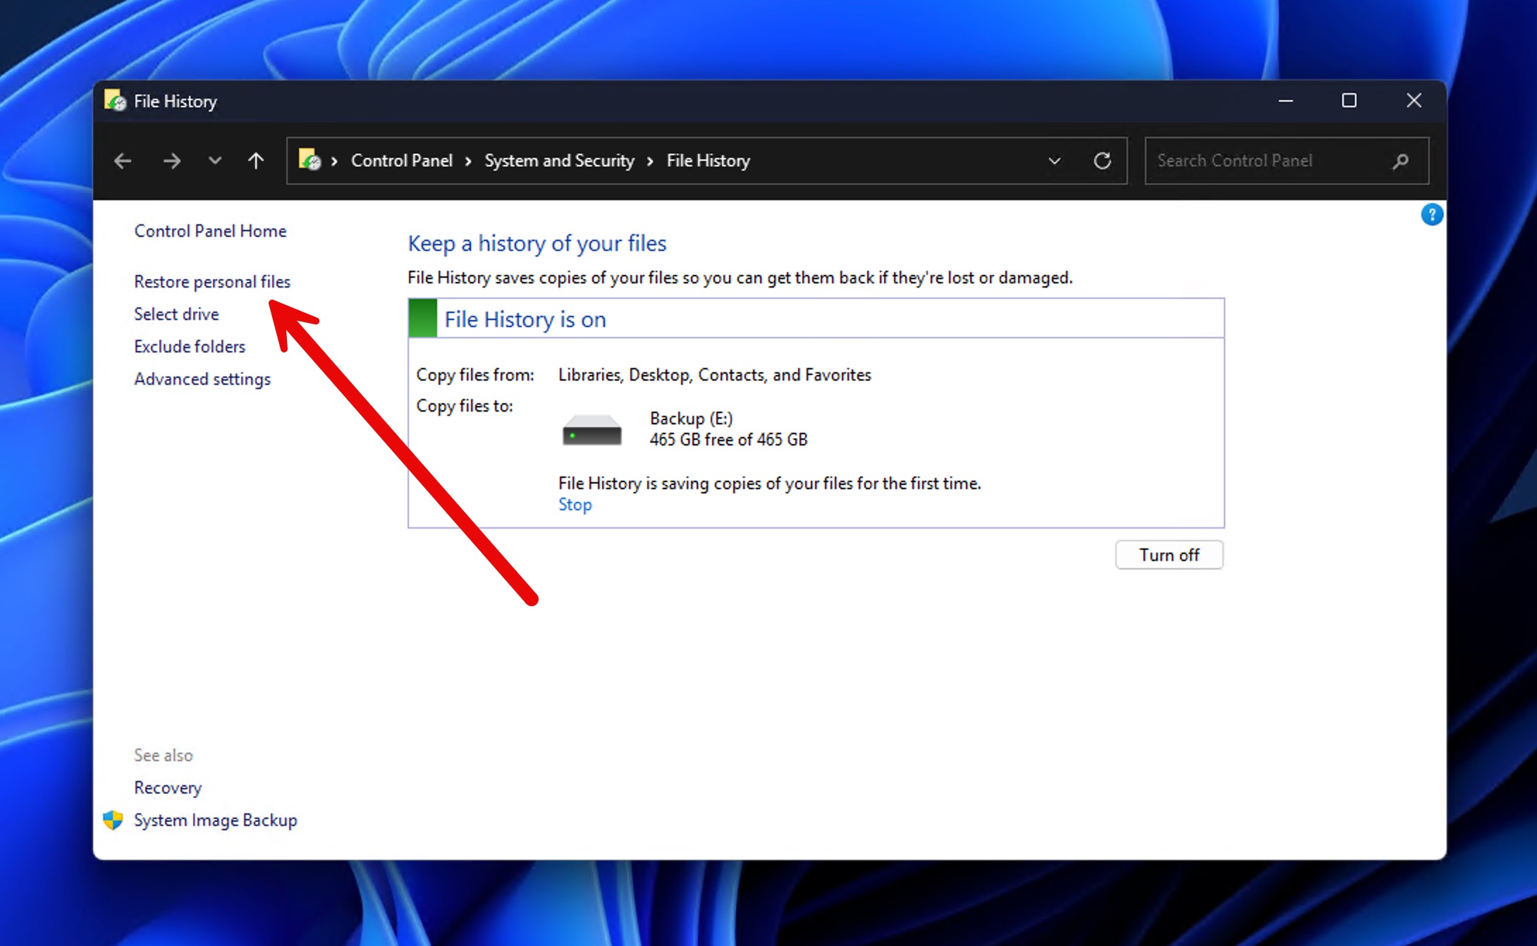Viewport: 1537px width, 946px height.
Task: Click the search magnifier icon
Action: [1400, 161]
